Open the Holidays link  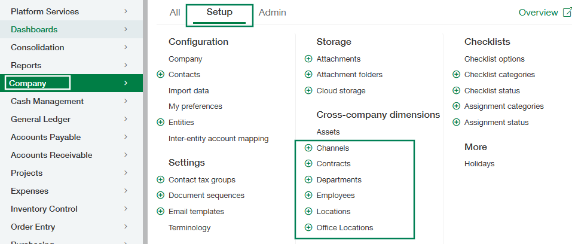[479, 164]
